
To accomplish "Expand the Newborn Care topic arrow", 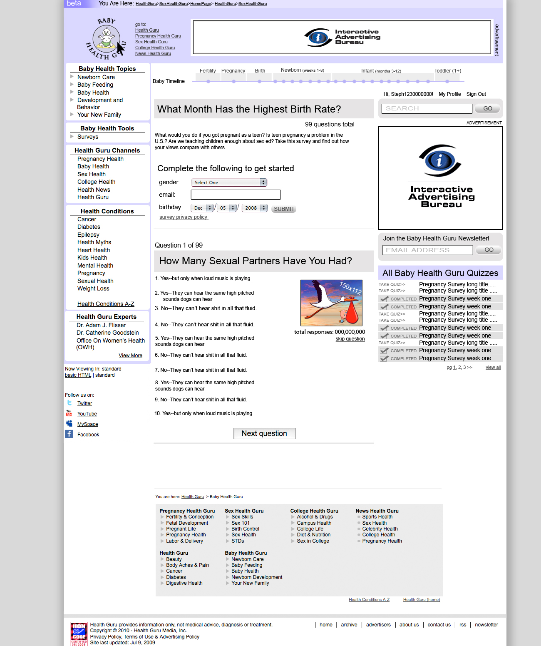I will coord(72,77).
